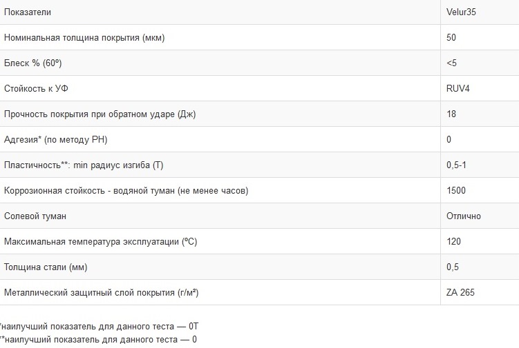Select the "1500" hours value
The height and width of the screenshot is (348, 519).
point(457,190)
